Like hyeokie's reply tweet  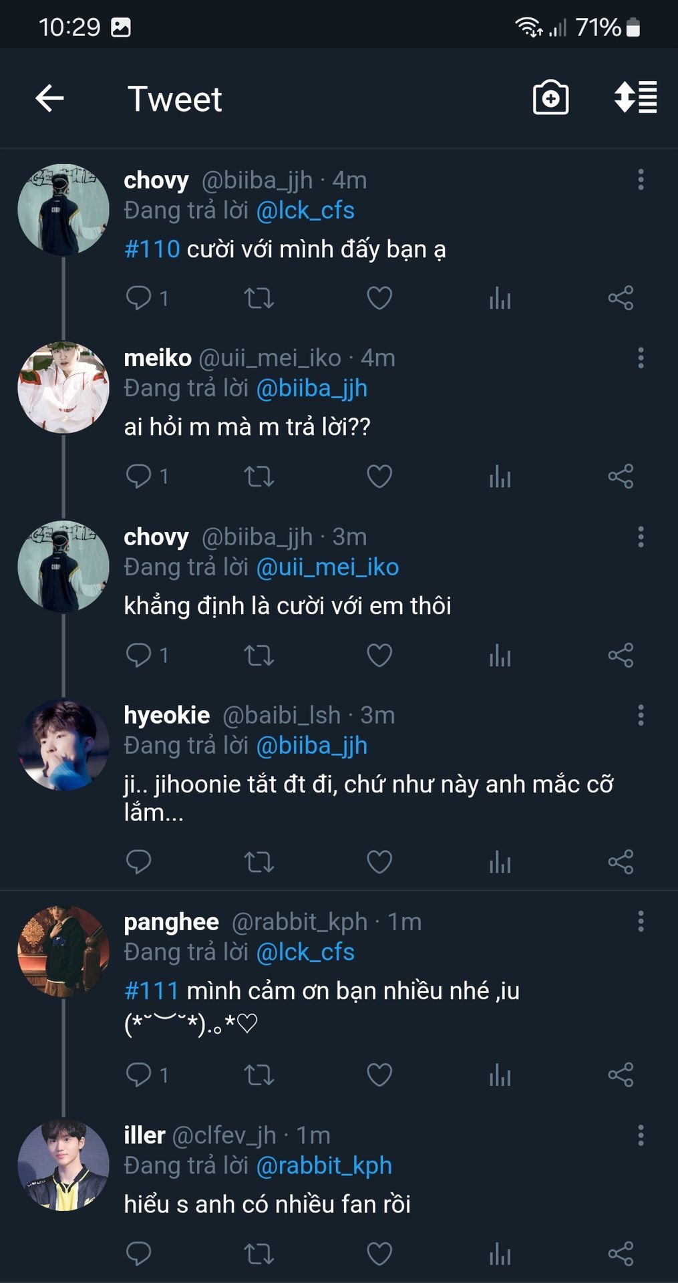[x=379, y=861]
